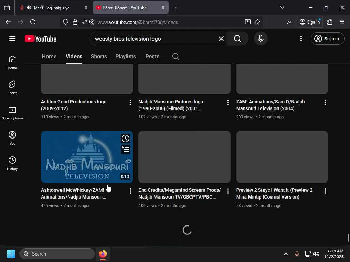Image resolution: width=350 pixels, height=262 pixels.
Task: Open Ashtonwell McWhickey/ZAM! video title
Action: 73,193
